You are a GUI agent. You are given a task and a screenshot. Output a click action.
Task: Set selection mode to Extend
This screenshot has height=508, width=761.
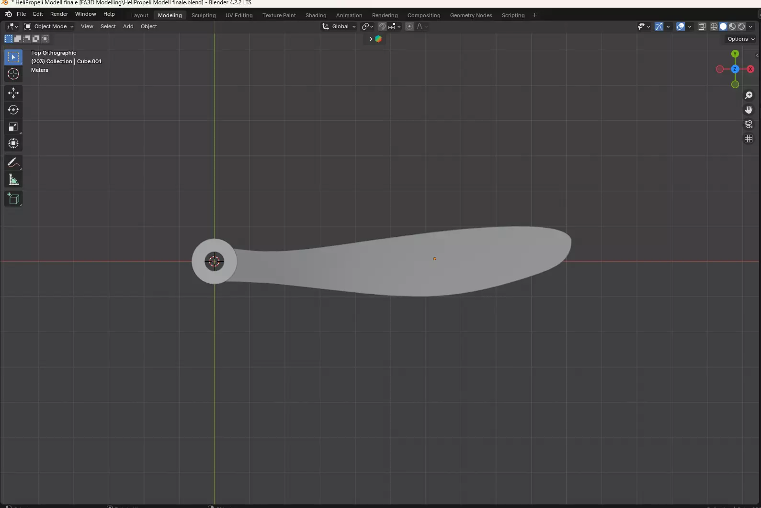pyautogui.click(x=18, y=39)
